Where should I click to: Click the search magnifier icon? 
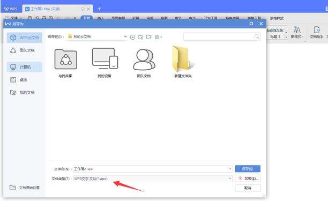click(x=257, y=36)
